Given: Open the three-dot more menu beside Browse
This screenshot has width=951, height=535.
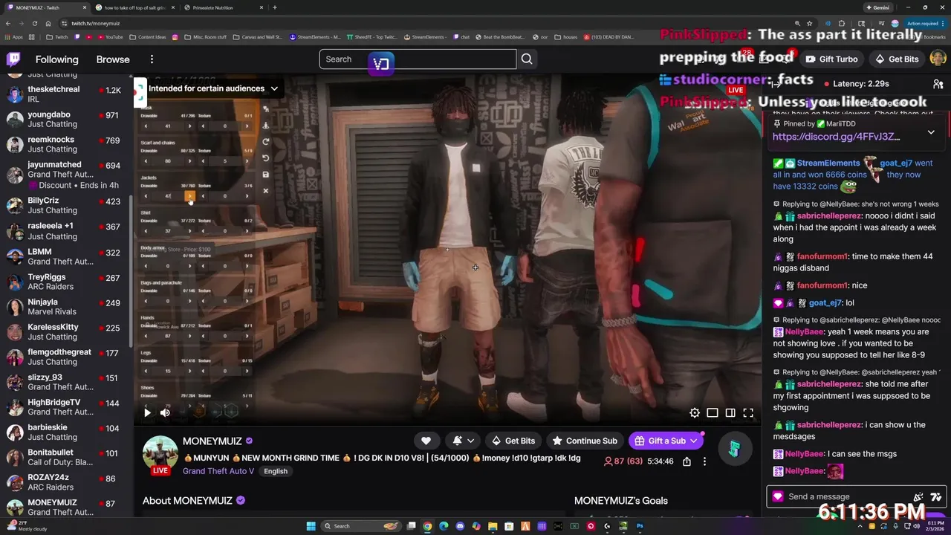Looking at the screenshot, I should [x=152, y=59].
